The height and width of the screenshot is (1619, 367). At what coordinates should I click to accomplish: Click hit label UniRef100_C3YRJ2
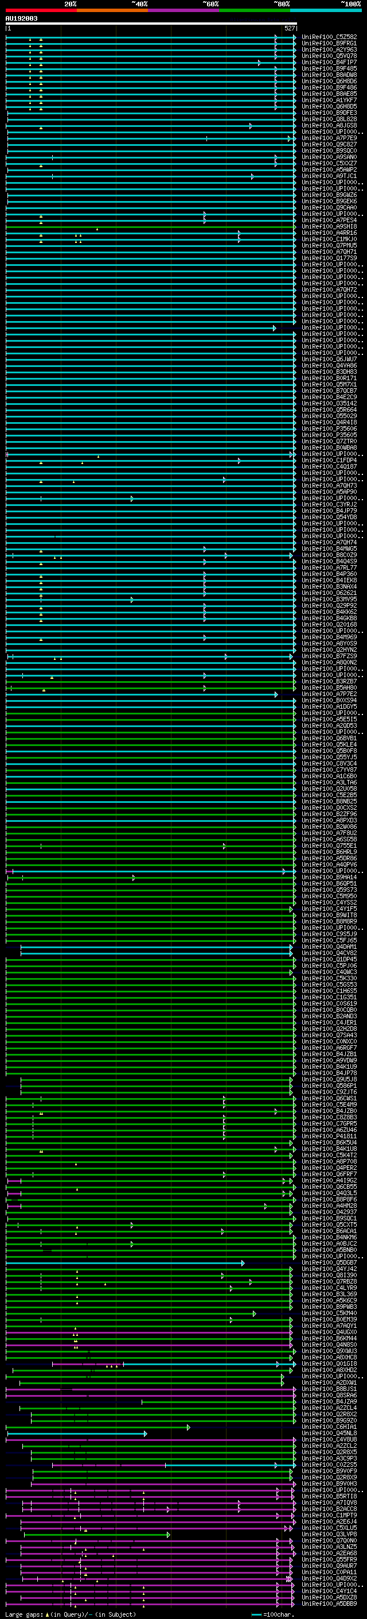[x=329, y=504]
